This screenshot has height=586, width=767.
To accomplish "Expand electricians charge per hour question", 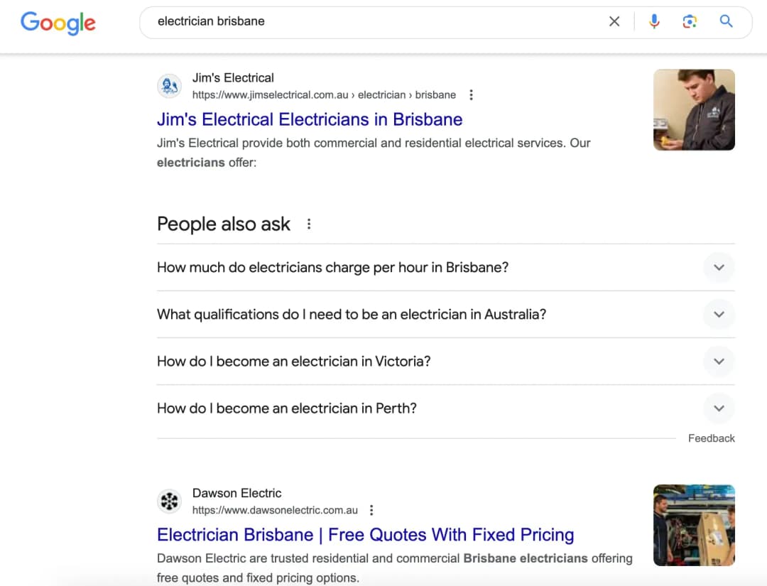I will (x=445, y=268).
